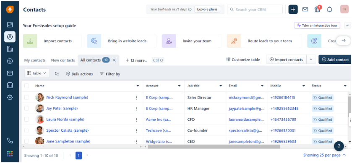Click the trial info icon
The image size is (352, 163).
pyautogui.click(x=190, y=10)
